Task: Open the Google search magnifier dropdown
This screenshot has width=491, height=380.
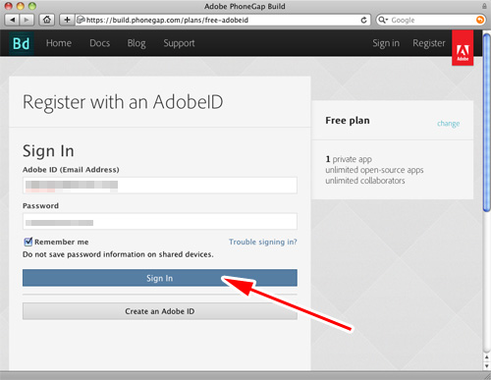Action: 383,20
